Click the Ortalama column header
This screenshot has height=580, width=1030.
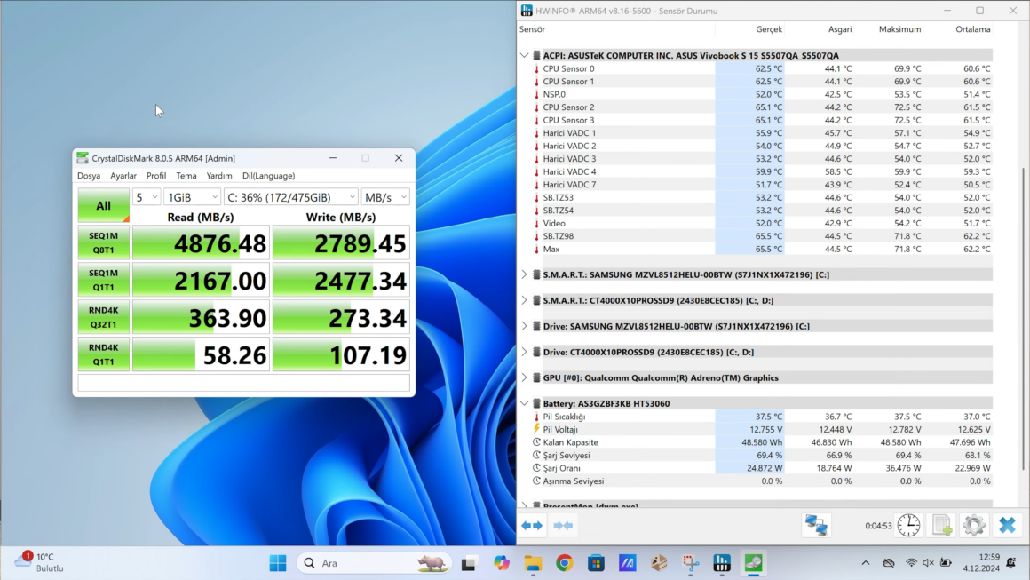pos(972,29)
